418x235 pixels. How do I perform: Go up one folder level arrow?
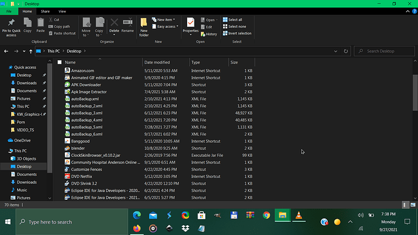31,51
